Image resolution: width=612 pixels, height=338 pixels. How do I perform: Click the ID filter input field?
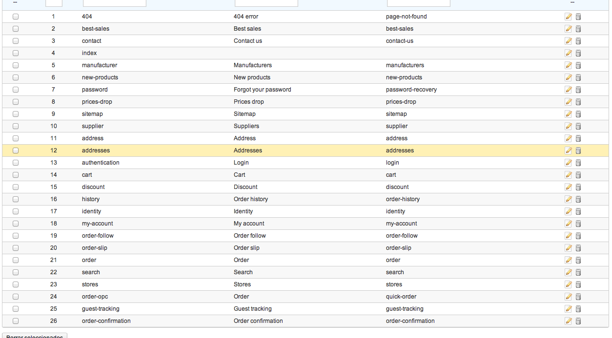[54, 3]
